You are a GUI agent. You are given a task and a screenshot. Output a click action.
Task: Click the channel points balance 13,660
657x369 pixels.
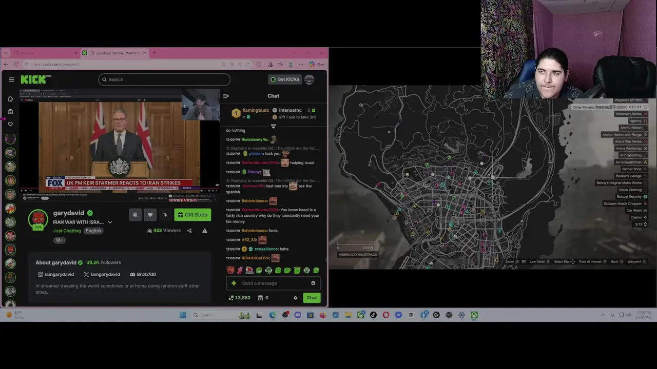[x=239, y=298]
